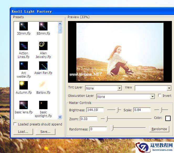This screenshot has width=174, height=153.
Task: Toggle the Invert checkbox
Action: tap(160, 96)
